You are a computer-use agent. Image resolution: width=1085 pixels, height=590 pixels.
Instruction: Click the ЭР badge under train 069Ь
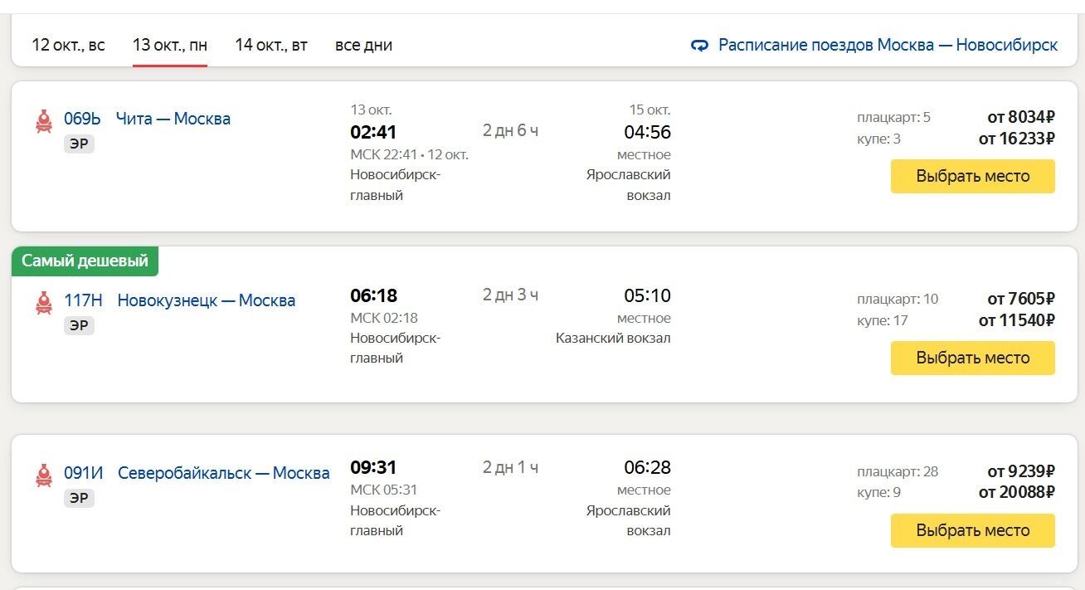click(79, 144)
